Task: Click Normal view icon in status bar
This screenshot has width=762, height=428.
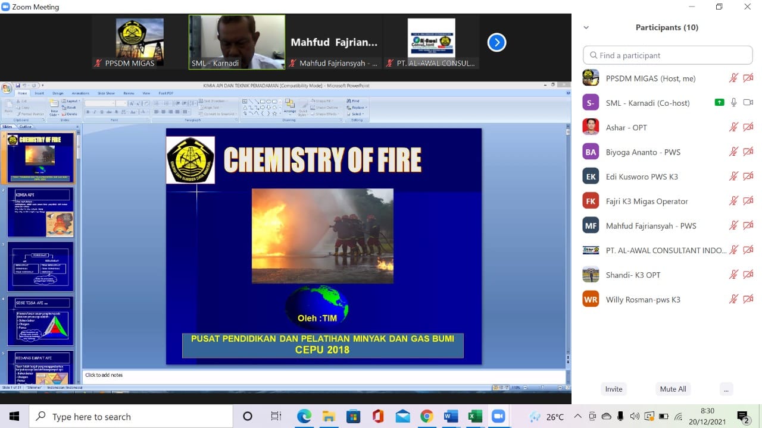Action: 496,388
